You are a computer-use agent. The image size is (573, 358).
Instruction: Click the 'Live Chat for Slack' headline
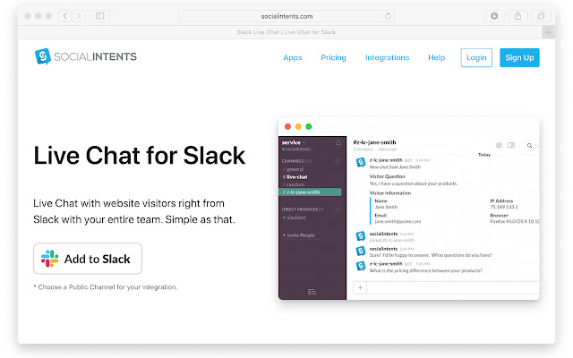(x=140, y=156)
